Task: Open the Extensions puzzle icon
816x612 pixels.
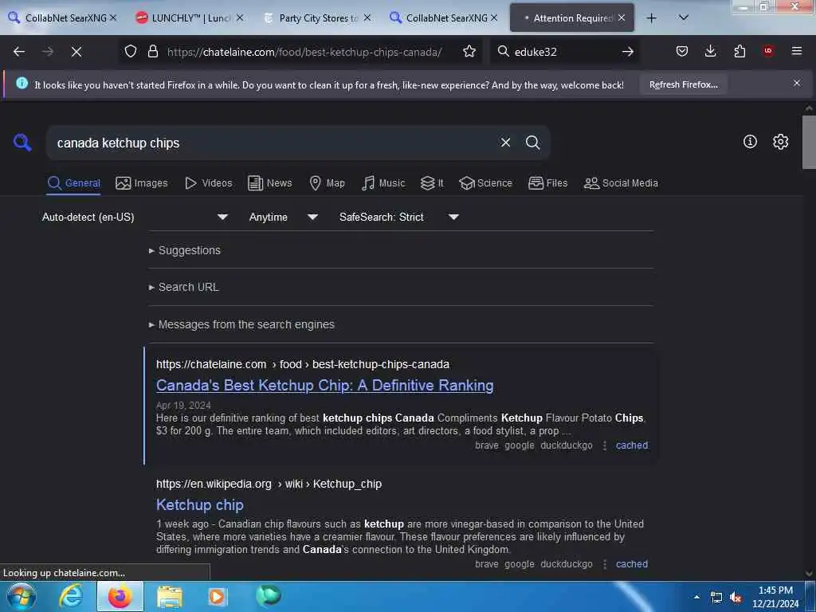Action: (x=739, y=51)
